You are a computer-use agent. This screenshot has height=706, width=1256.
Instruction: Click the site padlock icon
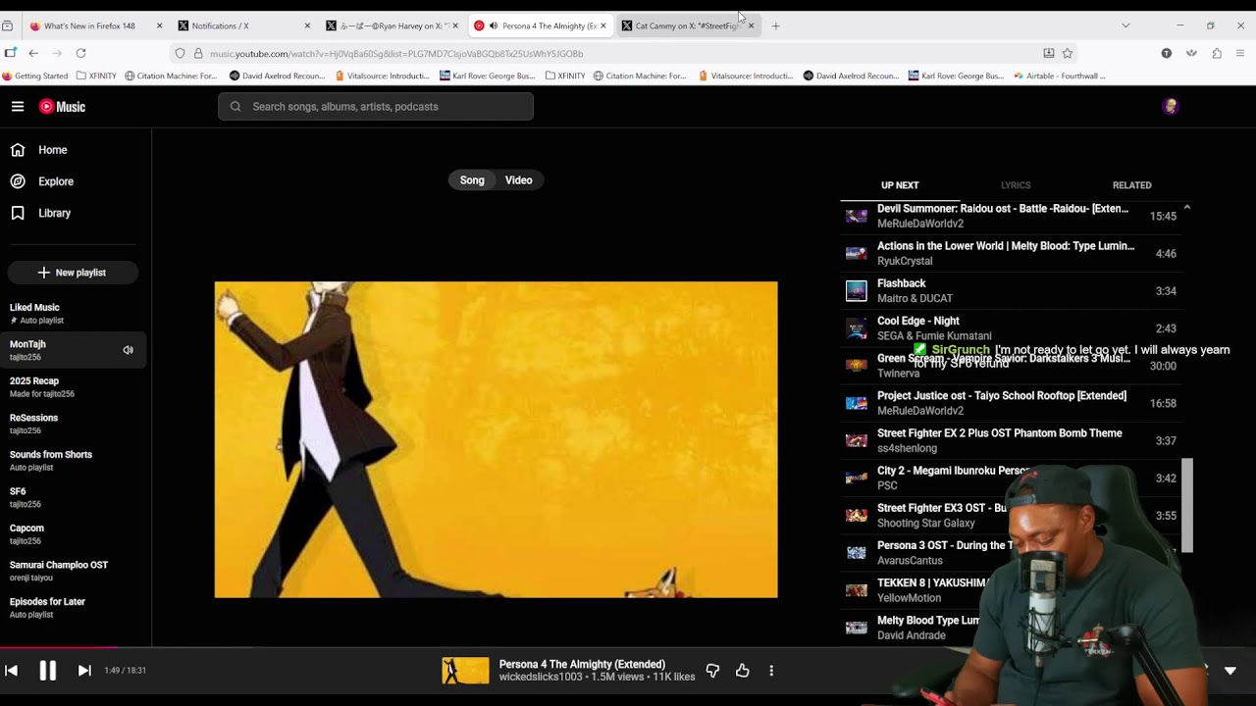click(198, 53)
